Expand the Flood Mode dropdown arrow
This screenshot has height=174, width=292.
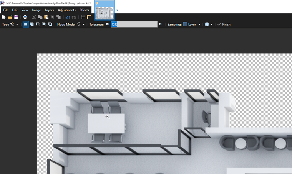[83, 24]
